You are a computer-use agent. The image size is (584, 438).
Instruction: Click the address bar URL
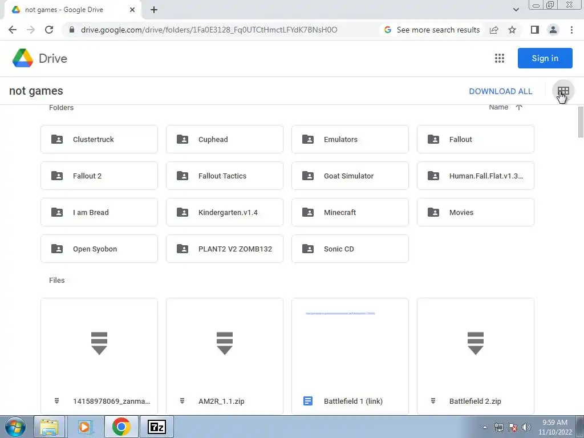(209, 30)
